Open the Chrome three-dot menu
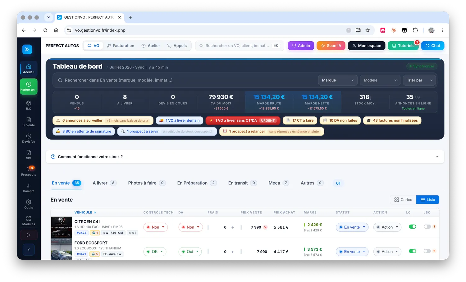466x282 pixels. tap(442, 30)
